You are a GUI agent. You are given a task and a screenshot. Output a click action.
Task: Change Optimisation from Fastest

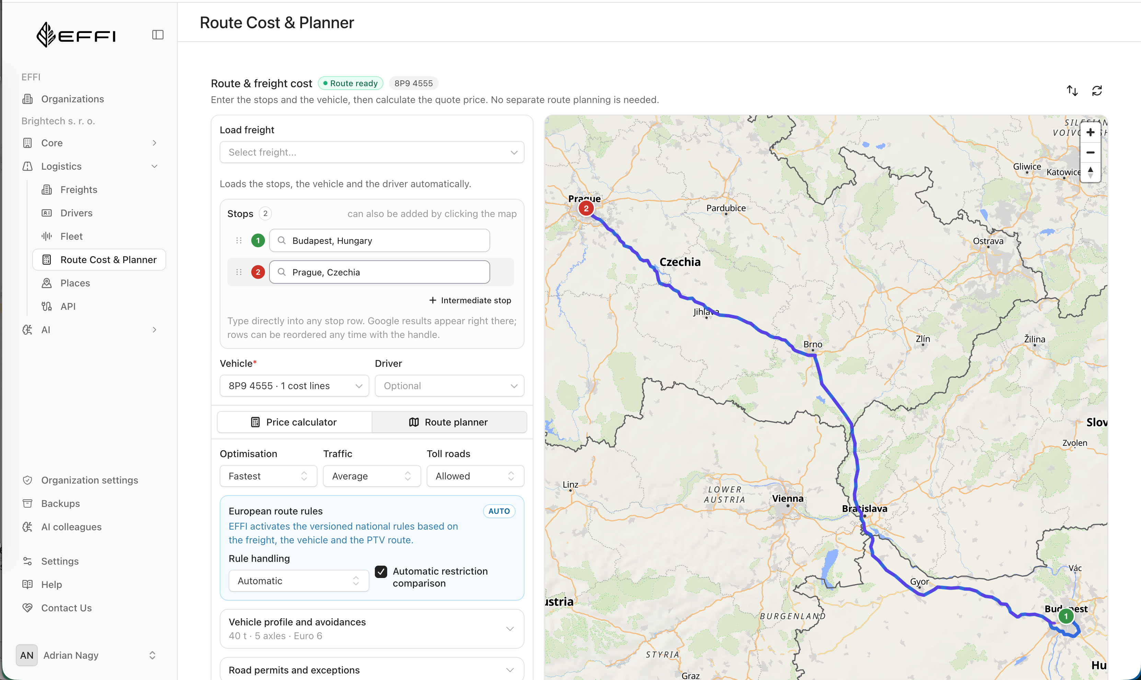pos(268,476)
